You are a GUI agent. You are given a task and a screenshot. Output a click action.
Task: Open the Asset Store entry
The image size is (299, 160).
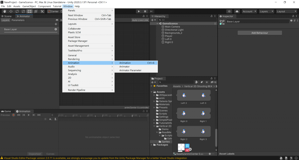(x=88, y=37)
